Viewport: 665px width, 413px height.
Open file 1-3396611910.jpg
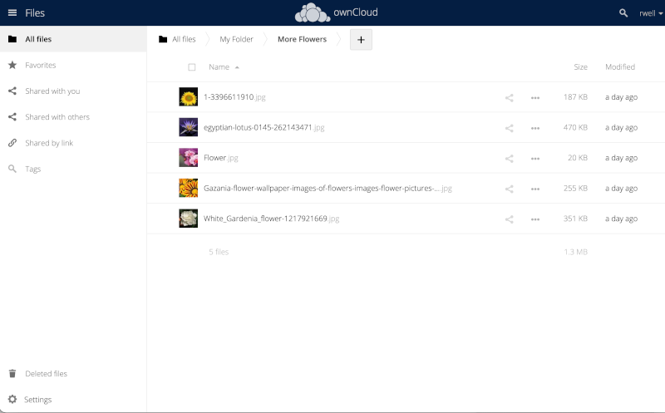click(x=234, y=97)
